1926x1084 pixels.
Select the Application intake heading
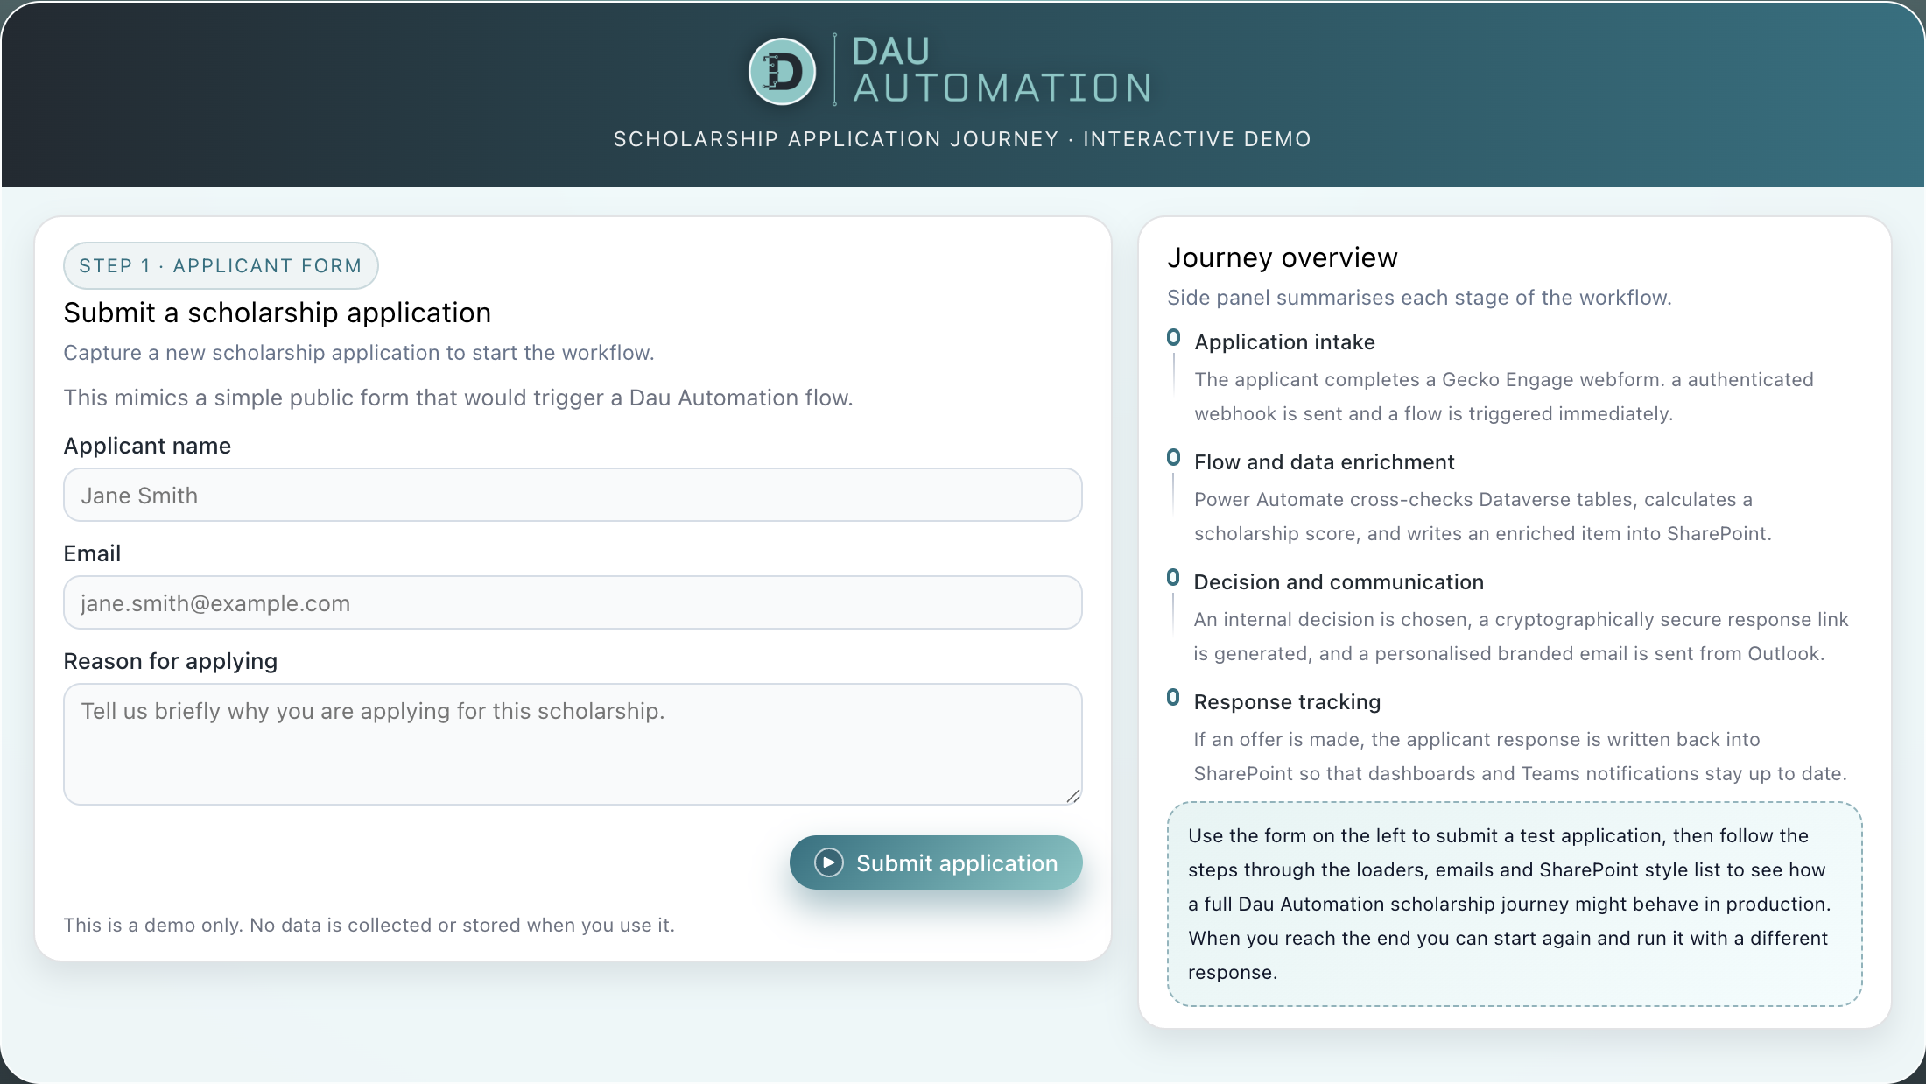1284,341
